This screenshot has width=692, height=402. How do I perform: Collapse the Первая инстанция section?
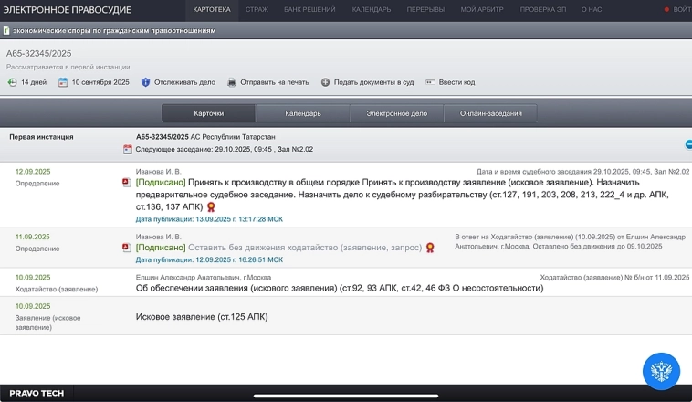click(x=687, y=144)
